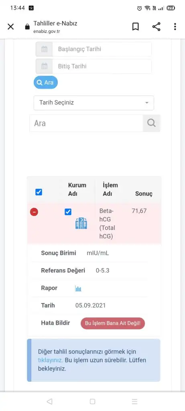
Task: Tap the padlock site security icon
Action: point(27,27)
